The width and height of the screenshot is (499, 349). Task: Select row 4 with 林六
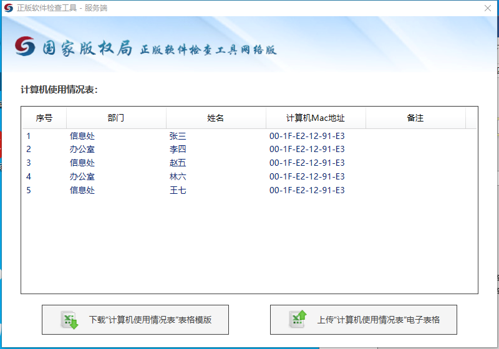coord(249,176)
